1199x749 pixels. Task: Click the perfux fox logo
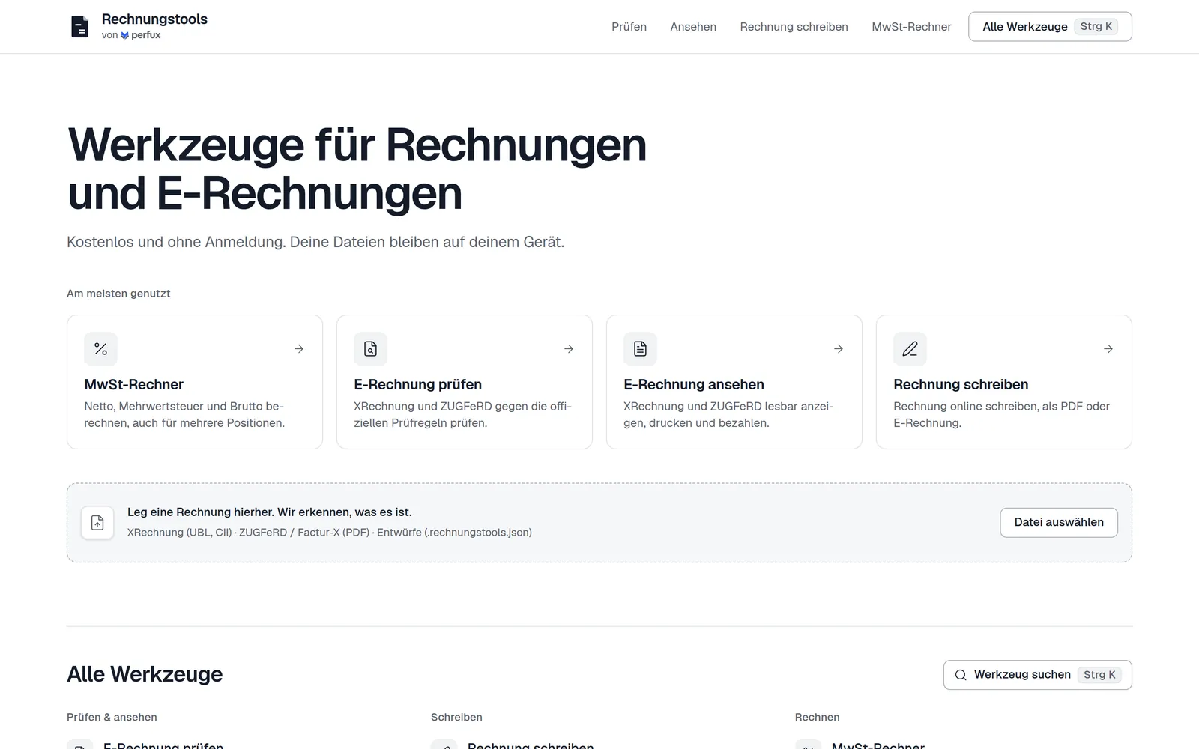(x=124, y=35)
